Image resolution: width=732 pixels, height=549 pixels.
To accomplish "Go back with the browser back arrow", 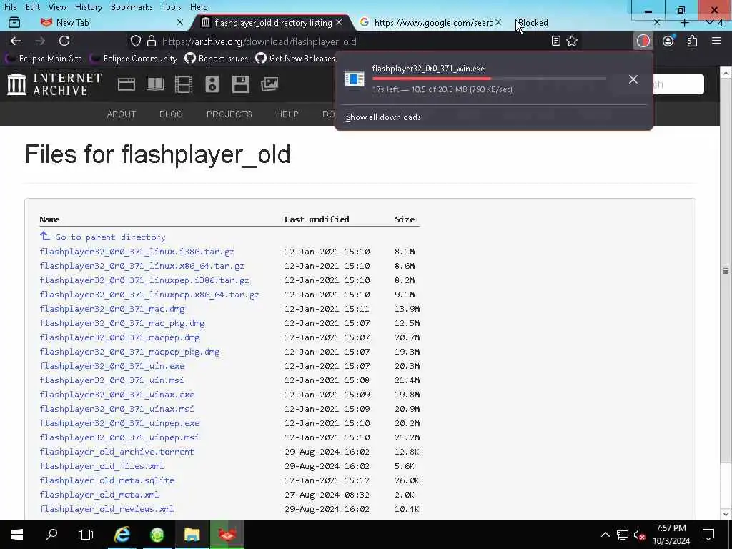I will (16, 41).
